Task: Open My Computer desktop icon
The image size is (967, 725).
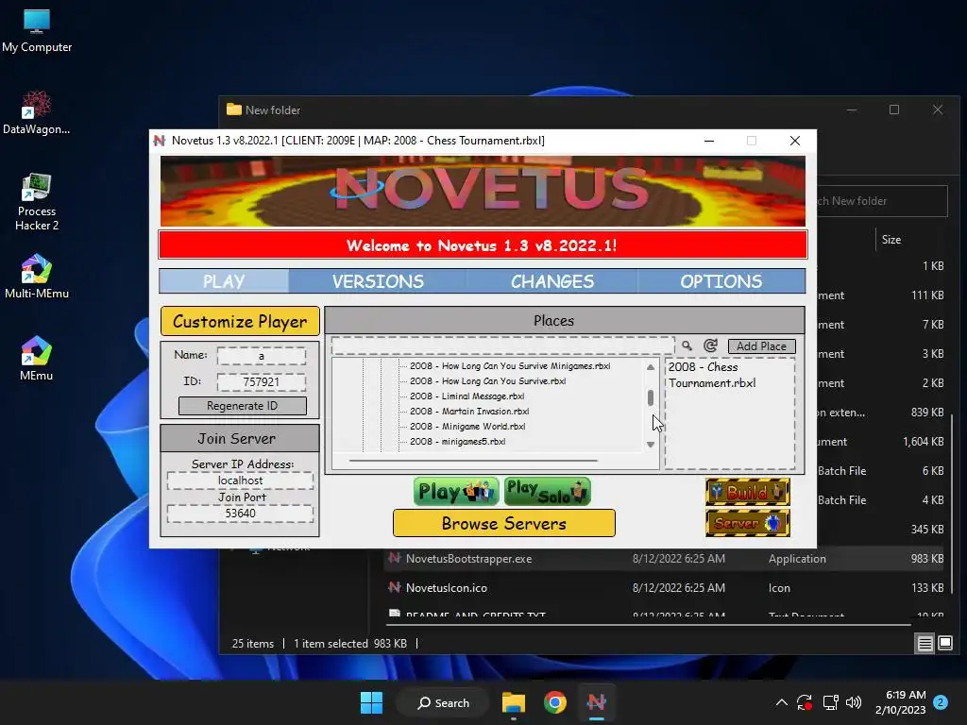Action: tap(37, 31)
